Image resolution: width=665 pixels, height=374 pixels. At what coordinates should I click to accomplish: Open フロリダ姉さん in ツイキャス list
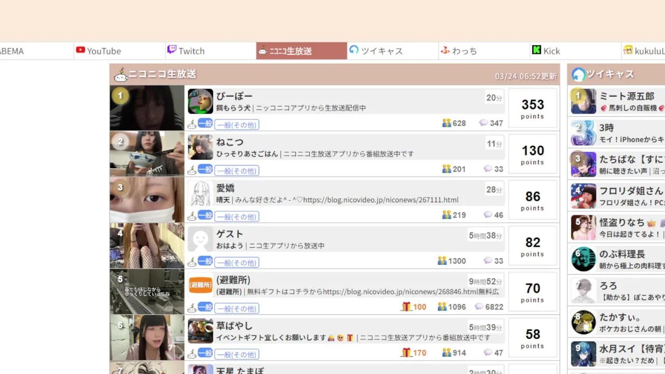[x=631, y=191]
